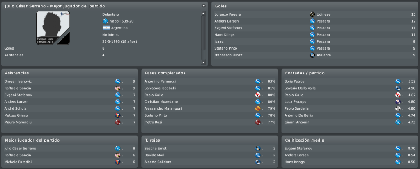420x169 pixels.
Task: Click club badge beside Matteo Grieco
Action: pyautogui.click(x=118, y=115)
